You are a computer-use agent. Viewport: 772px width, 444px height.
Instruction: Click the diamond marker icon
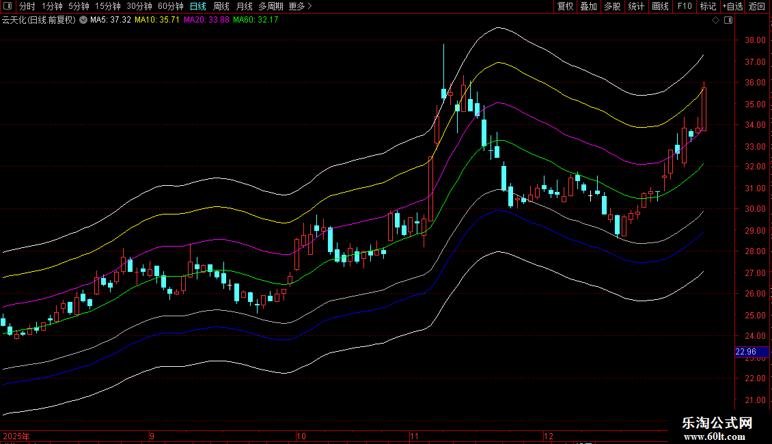coord(716,20)
